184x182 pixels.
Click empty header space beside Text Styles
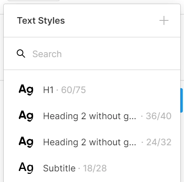(112, 21)
